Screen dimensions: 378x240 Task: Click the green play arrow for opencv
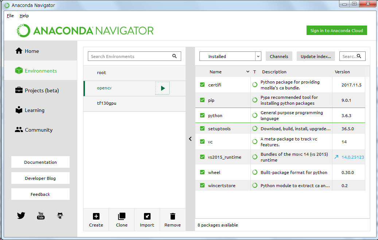163,88
